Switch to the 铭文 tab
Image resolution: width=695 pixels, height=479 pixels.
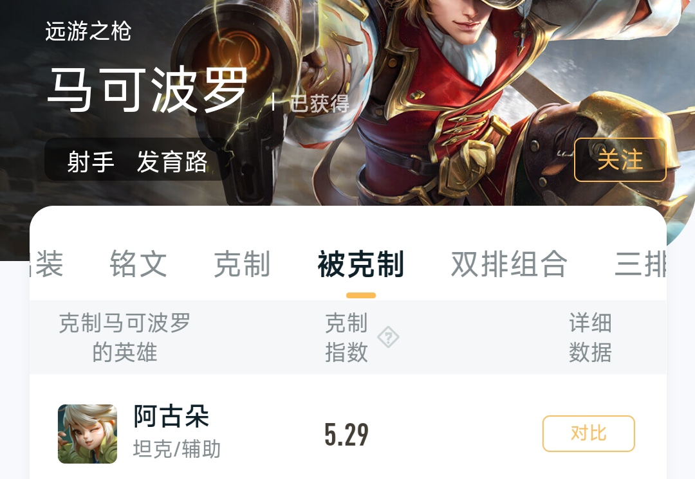point(138,264)
